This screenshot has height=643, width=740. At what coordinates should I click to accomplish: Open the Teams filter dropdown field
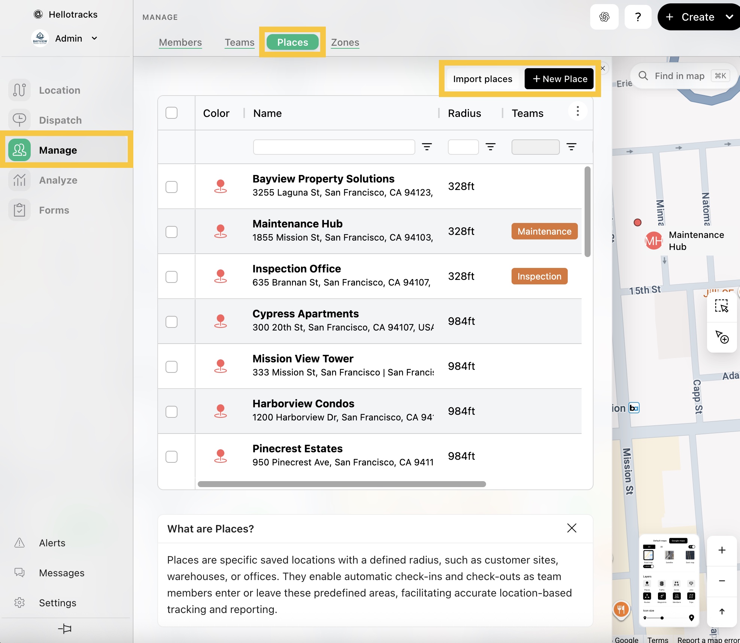tap(536, 147)
